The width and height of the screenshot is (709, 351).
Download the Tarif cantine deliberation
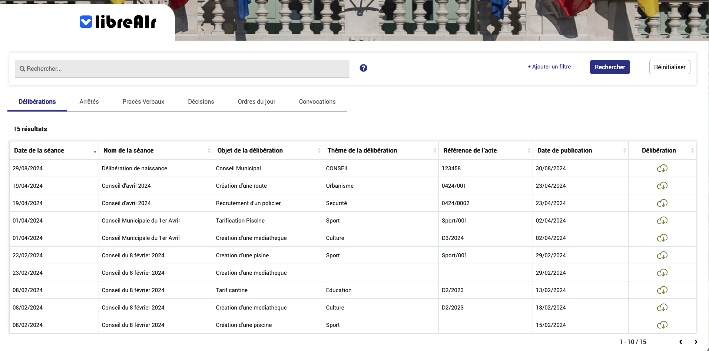[662, 290]
